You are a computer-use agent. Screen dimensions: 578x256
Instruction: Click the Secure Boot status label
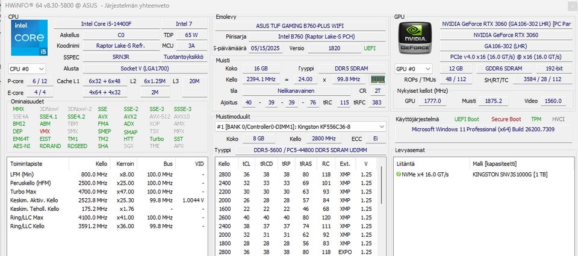tap(506, 119)
